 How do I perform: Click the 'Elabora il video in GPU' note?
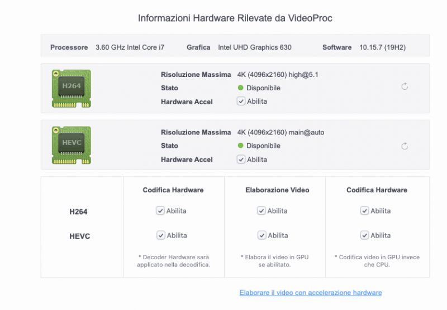[274, 261]
